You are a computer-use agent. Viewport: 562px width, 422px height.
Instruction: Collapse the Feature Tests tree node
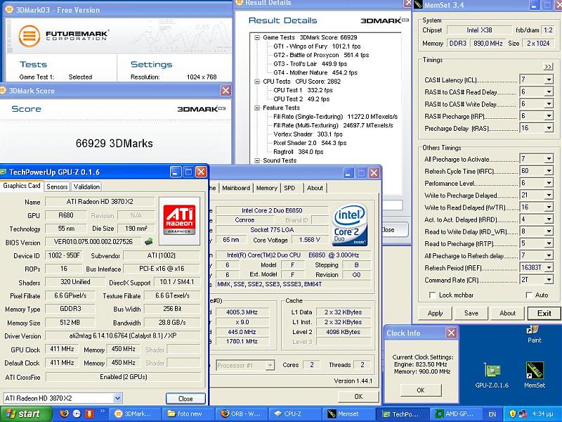[x=256, y=108]
